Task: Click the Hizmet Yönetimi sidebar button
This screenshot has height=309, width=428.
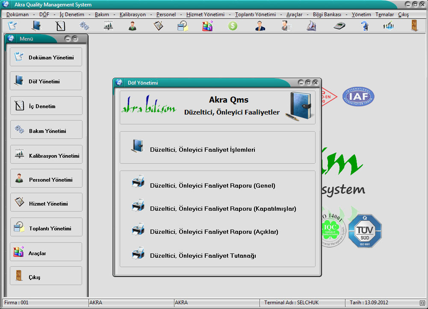Action: tap(46, 202)
